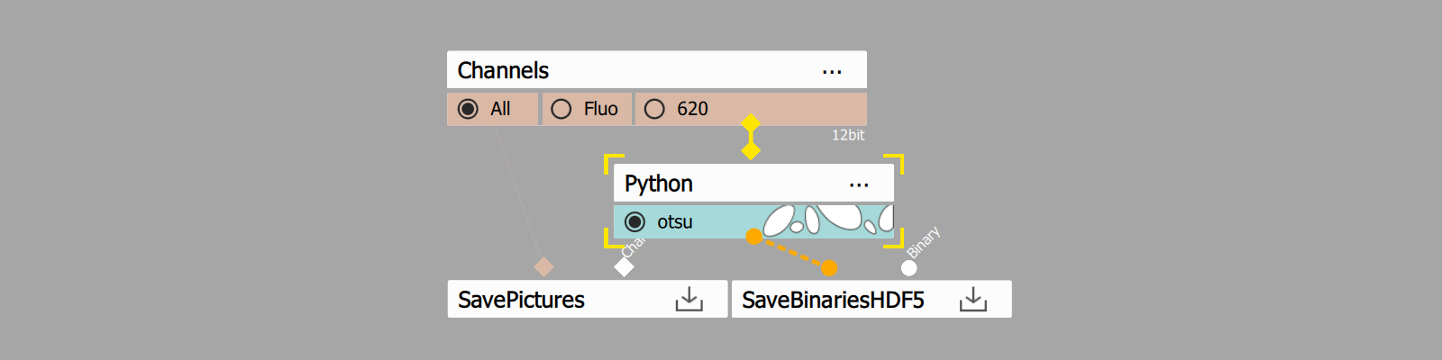Click the yellow diamond input above Python
This screenshot has width=1442, height=360.
pyautogui.click(x=751, y=150)
